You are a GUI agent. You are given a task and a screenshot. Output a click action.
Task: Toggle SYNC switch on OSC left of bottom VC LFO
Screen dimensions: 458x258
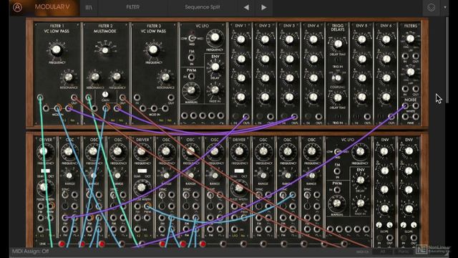[x=307, y=195]
